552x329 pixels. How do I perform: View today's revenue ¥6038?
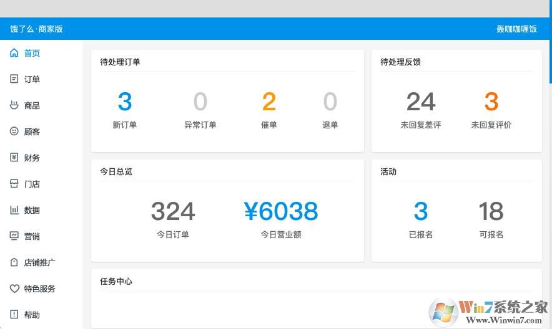point(281,212)
